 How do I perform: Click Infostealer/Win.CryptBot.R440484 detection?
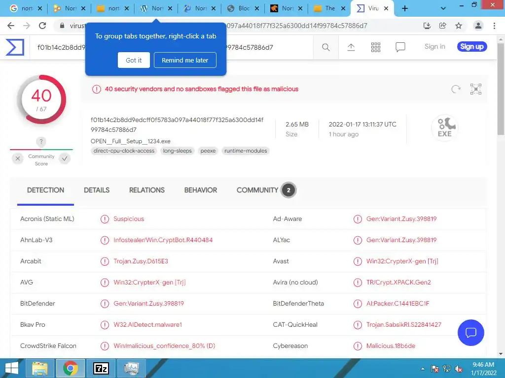(x=163, y=240)
